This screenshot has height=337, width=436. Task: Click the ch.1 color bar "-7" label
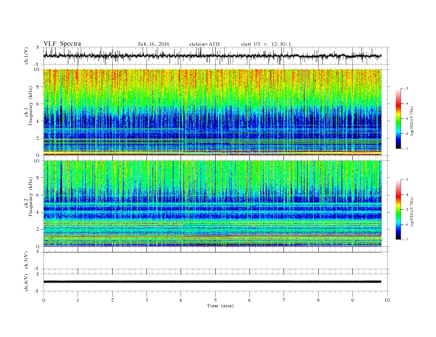[406, 149]
